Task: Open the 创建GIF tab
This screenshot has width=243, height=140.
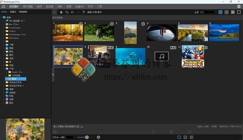Action: [80, 6]
